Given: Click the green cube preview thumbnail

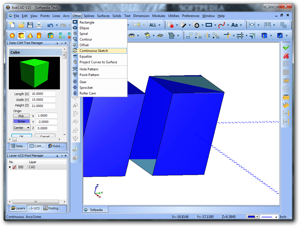Looking at the screenshot, I should pos(34,73).
